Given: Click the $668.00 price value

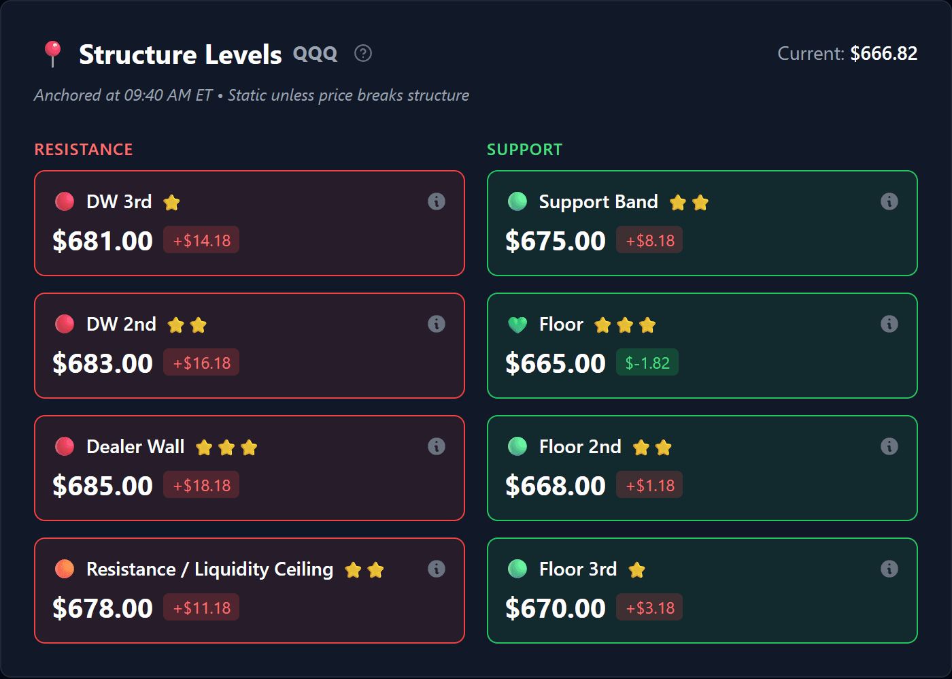Looking at the screenshot, I should [x=556, y=486].
